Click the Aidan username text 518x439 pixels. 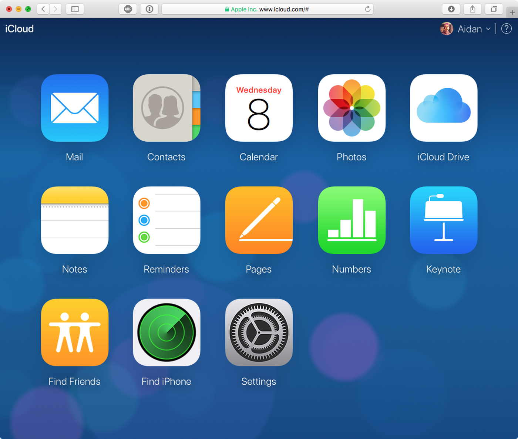click(x=470, y=29)
